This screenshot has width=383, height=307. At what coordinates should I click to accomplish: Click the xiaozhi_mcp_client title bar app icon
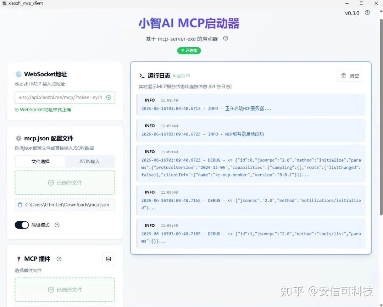pos(4,3)
